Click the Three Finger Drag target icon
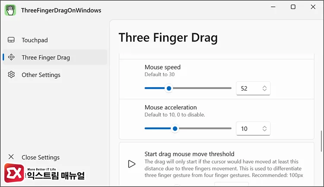The width and height of the screenshot is (324, 187). pos(11,57)
